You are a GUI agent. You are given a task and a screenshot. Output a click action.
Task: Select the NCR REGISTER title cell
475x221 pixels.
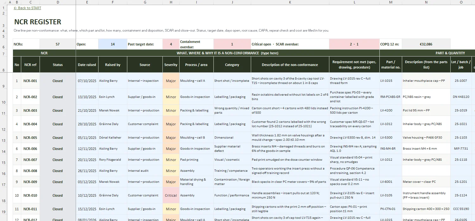click(38, 22)
